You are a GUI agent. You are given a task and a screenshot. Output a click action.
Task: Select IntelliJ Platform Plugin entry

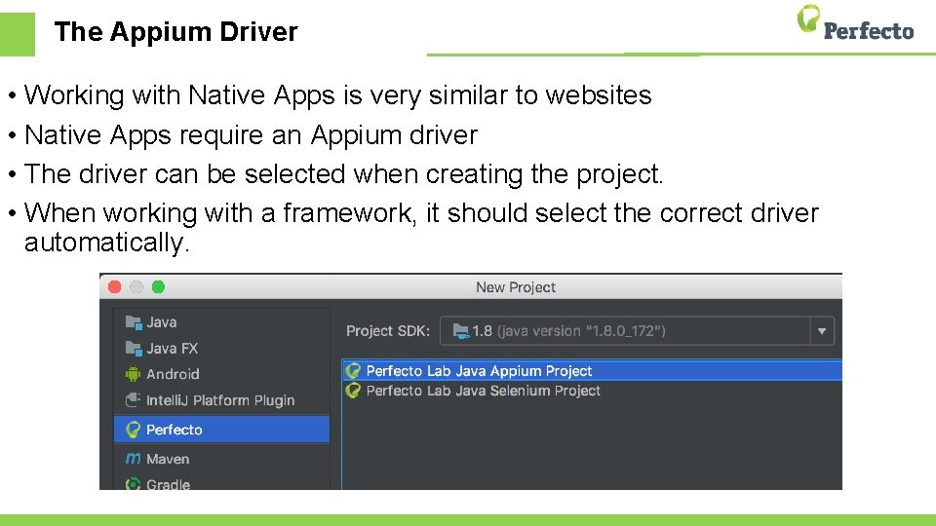(221, 400)
